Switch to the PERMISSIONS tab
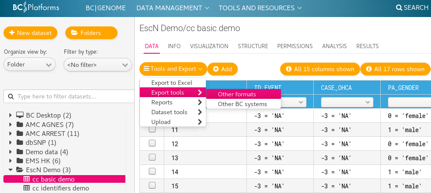The height and width of the screenshot is (193, 431). click(x=295, y=46)
